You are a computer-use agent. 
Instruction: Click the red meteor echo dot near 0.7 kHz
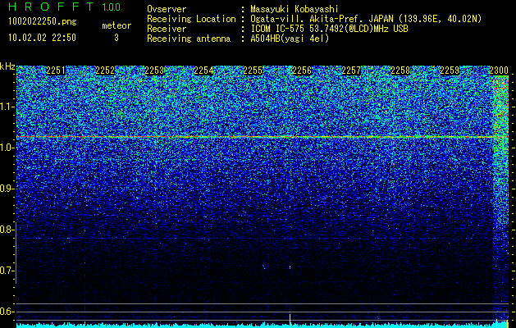click(290, 267)
